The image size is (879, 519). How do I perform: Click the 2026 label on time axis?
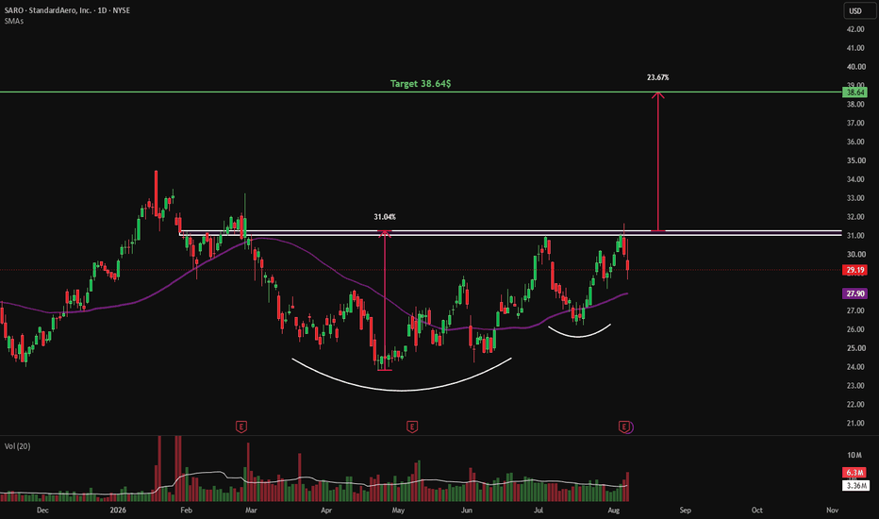pos(118,510)
